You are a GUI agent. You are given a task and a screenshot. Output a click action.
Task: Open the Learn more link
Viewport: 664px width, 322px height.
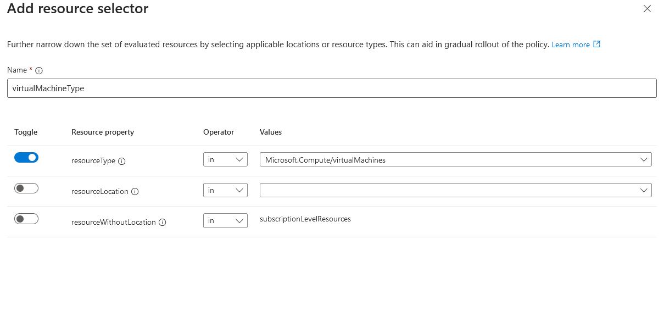point(571,45)
